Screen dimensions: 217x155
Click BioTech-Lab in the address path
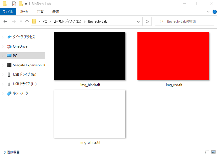pos(97,21)
